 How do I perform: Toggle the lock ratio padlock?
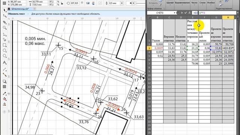[x=62, y=3]
